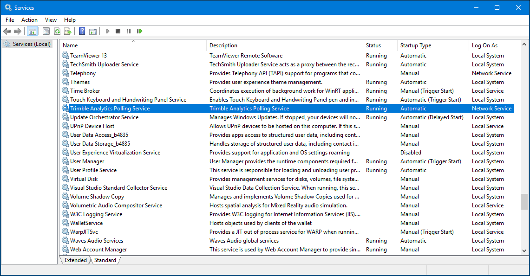Click the Pause Service icon

tap(129, 31)
